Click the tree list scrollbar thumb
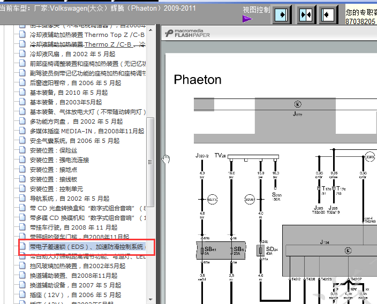This screenshot has height=304, width=377. click(x=150, y=162)
